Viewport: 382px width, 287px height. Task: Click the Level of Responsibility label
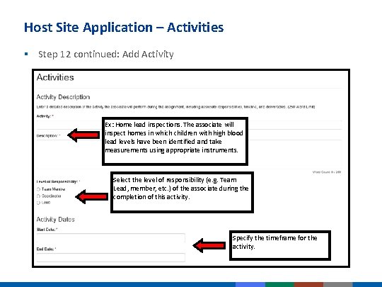coord(58,181)
